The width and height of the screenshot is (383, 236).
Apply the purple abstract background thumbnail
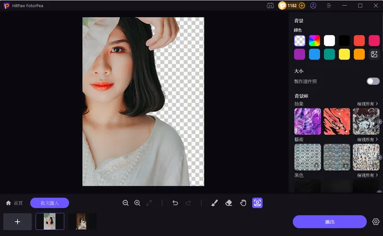[307, 122]
